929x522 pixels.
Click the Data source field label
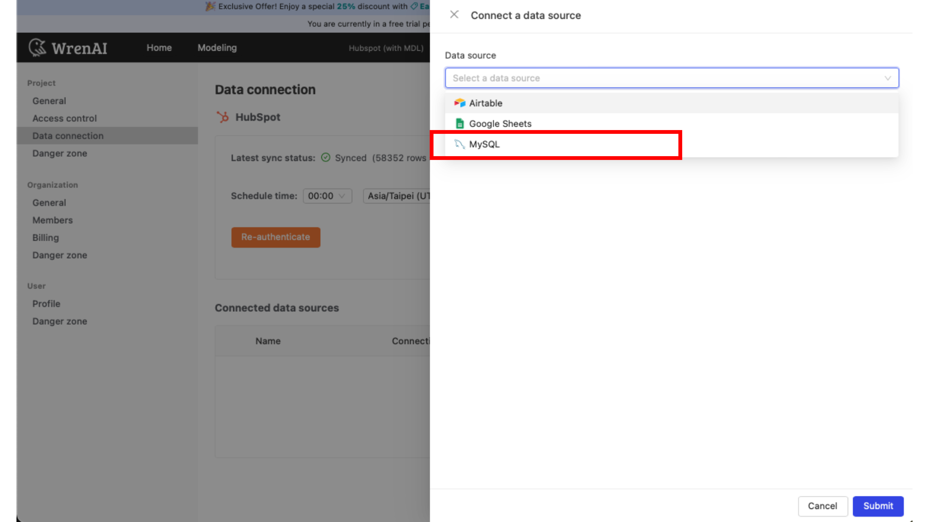pos(470,55)
